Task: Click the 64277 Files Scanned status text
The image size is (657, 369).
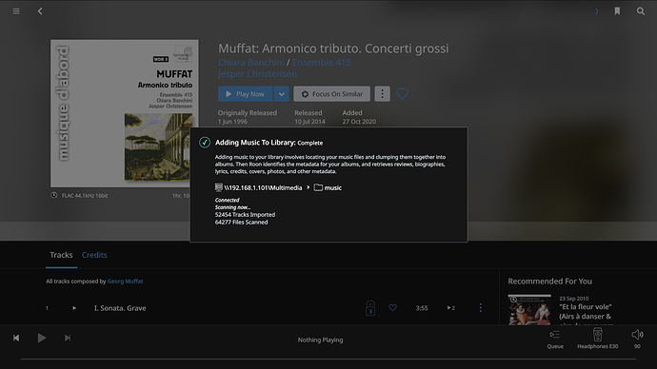Action: coord(241,223)
